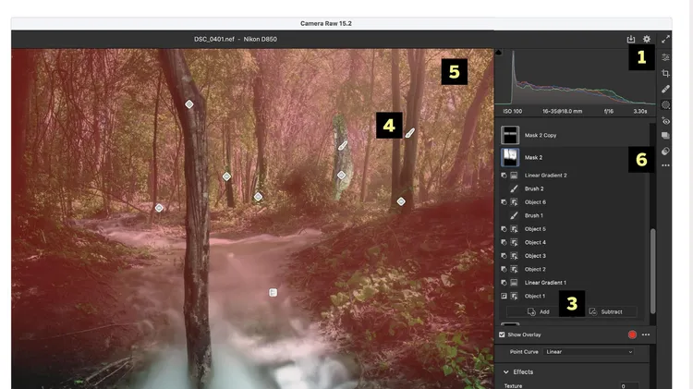Click the DSC_0401.nef file title
The height and width of the screenshot is (389, 693).
point(214,39)
